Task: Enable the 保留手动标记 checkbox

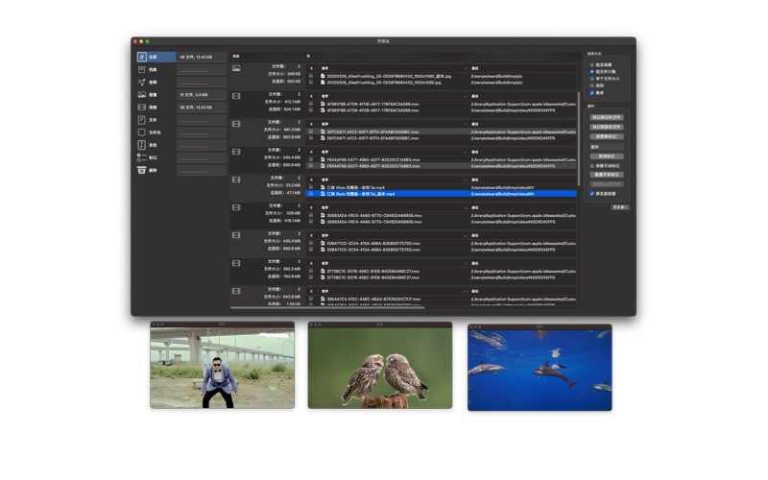Action: tap(591, 165)
